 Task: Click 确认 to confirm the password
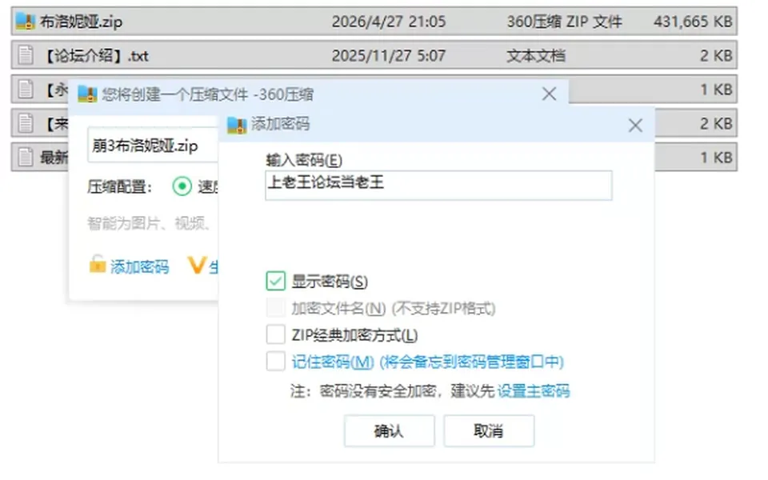click(x=389, y=430)
